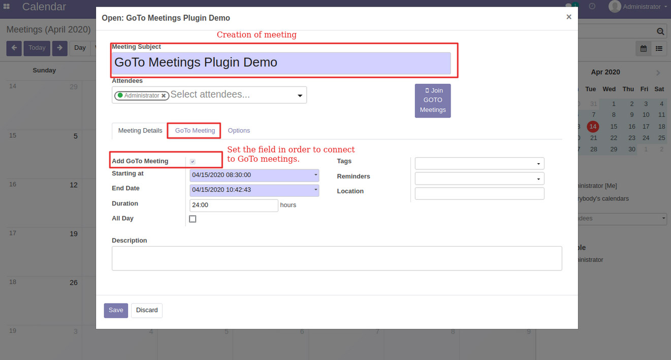Pick day 28 in the mini calendar
The image size is (671, 360).
[x=593, y=149]
